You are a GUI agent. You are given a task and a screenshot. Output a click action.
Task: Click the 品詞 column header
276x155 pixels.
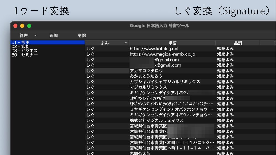point(238,43)
